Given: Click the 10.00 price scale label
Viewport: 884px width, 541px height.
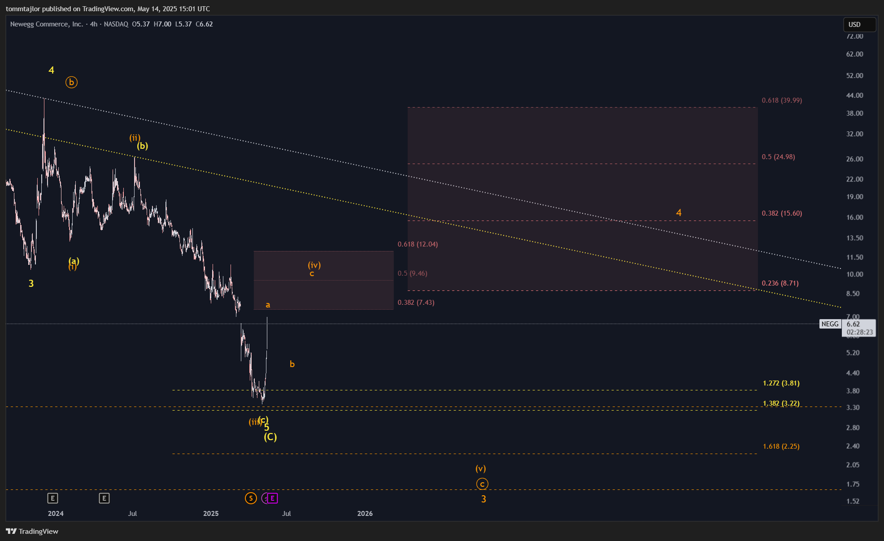Looking at the screenshot, I should [855, 274].
